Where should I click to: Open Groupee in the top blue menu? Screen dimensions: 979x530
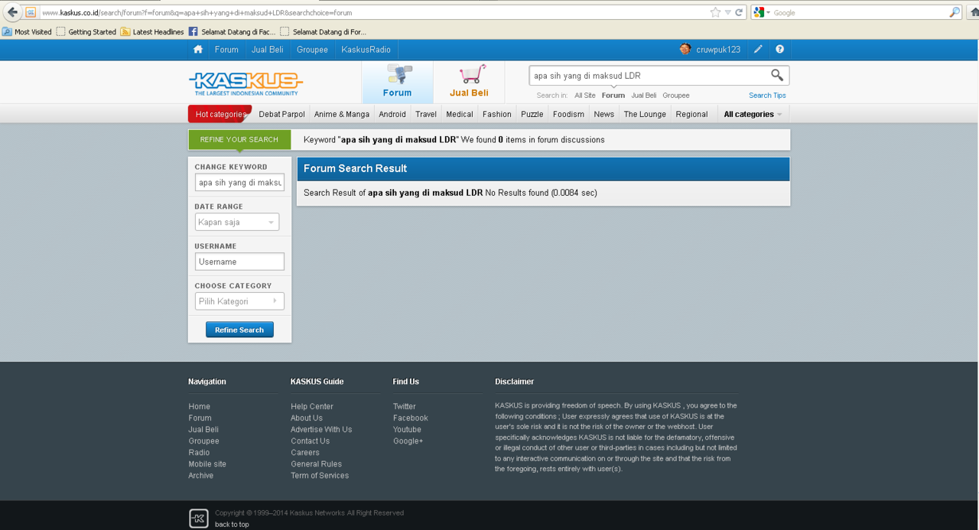(312, 49)
